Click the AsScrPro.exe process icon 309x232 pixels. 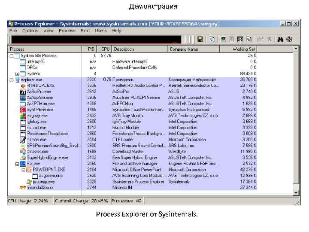pyautogui.click(x=23, y=92)
